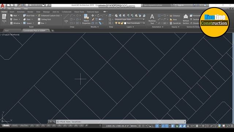Click the Vertical Section tool
This screenshot has width=234, height=132.
click(x=186, y=19)
